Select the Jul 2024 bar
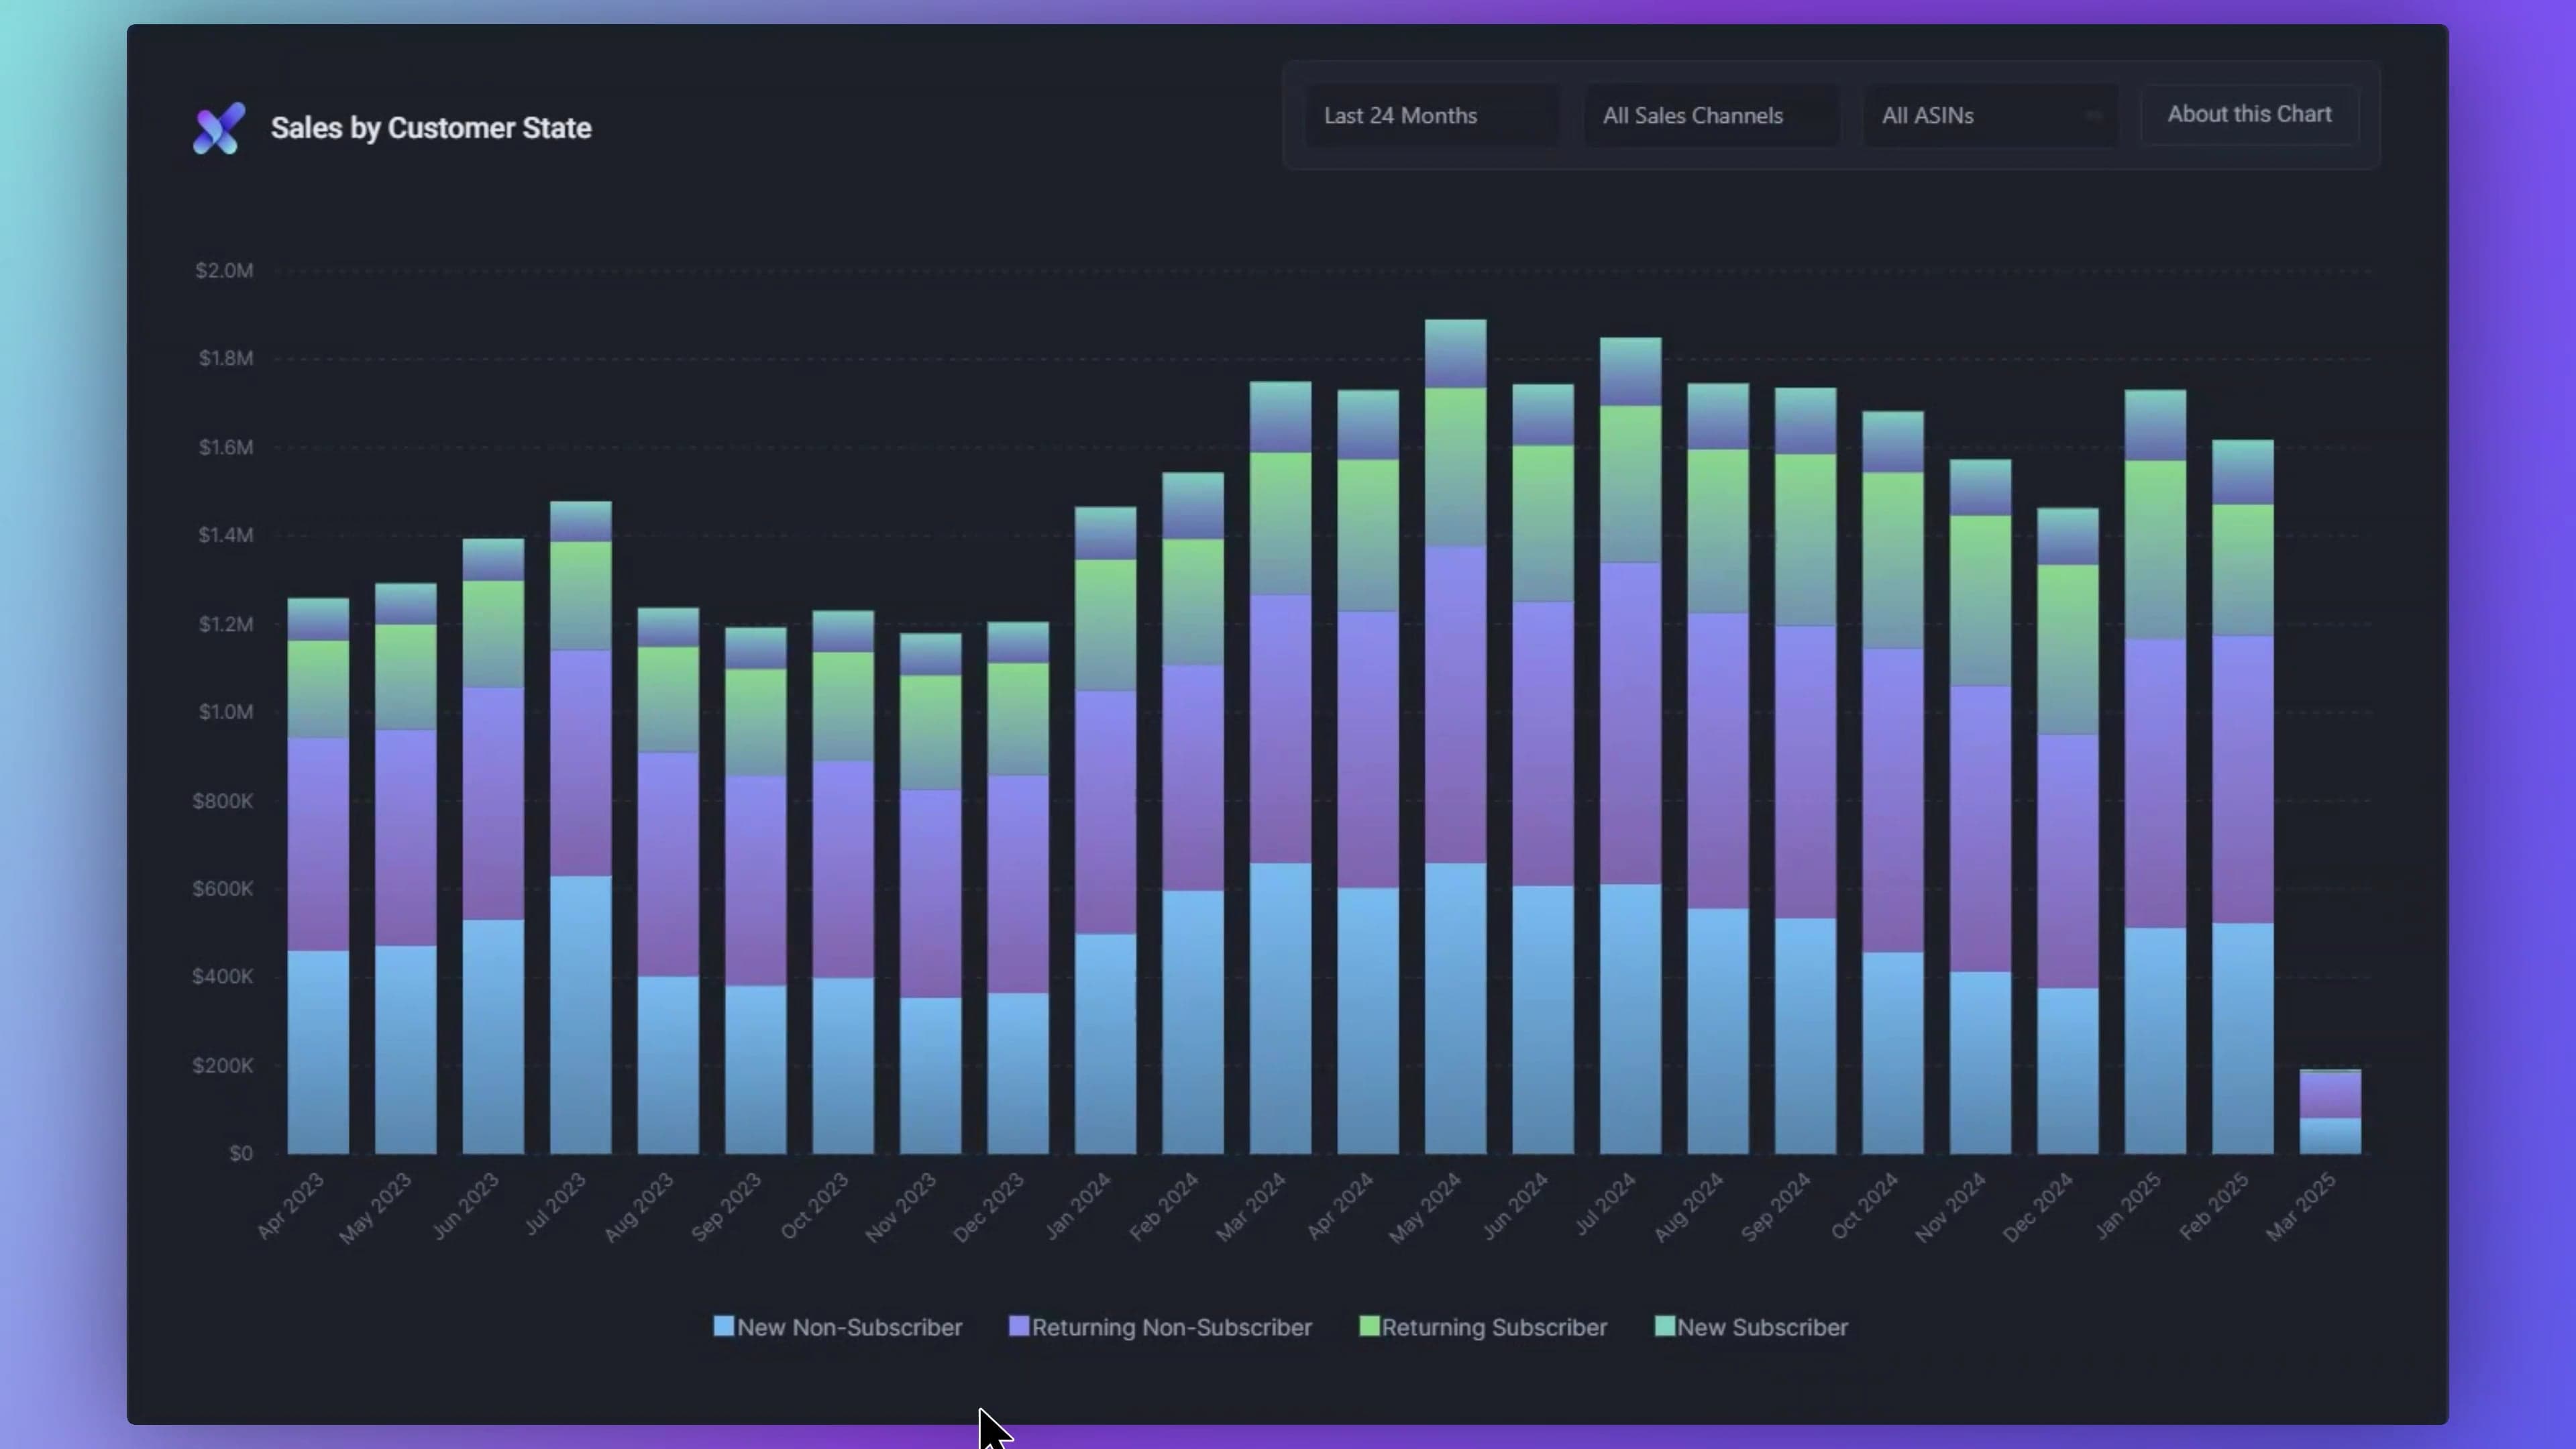The width and height of the screenshot is (2576, 1449). click(x=1630, y=746)
